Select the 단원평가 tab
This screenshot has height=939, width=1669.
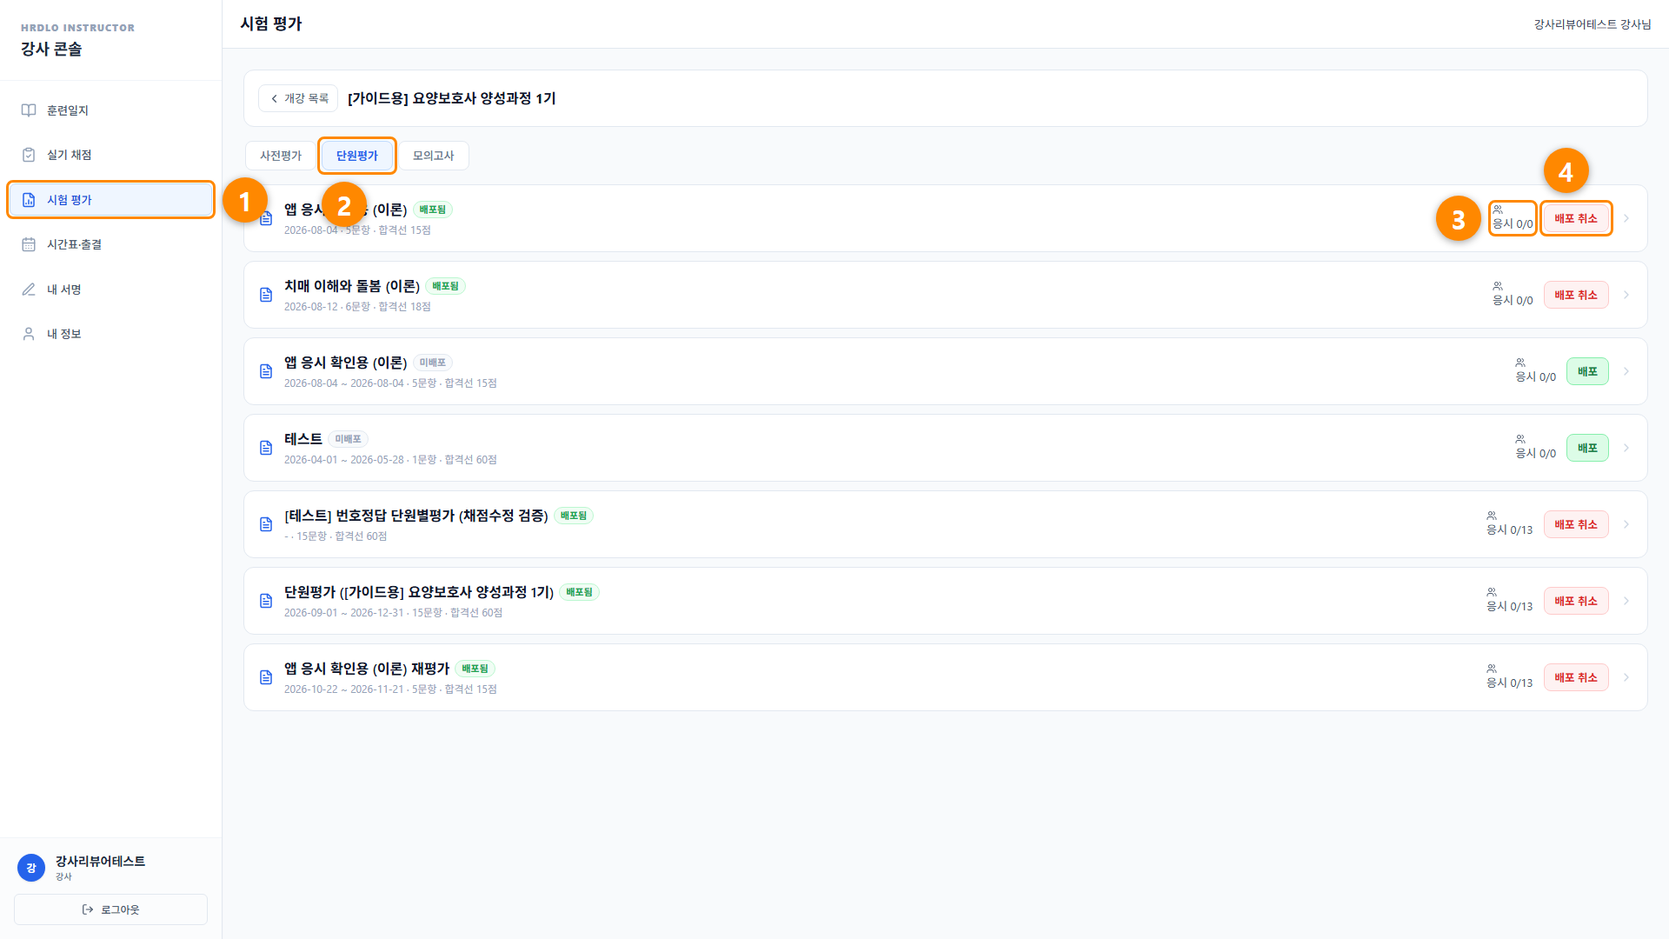[x=357, y=156]
